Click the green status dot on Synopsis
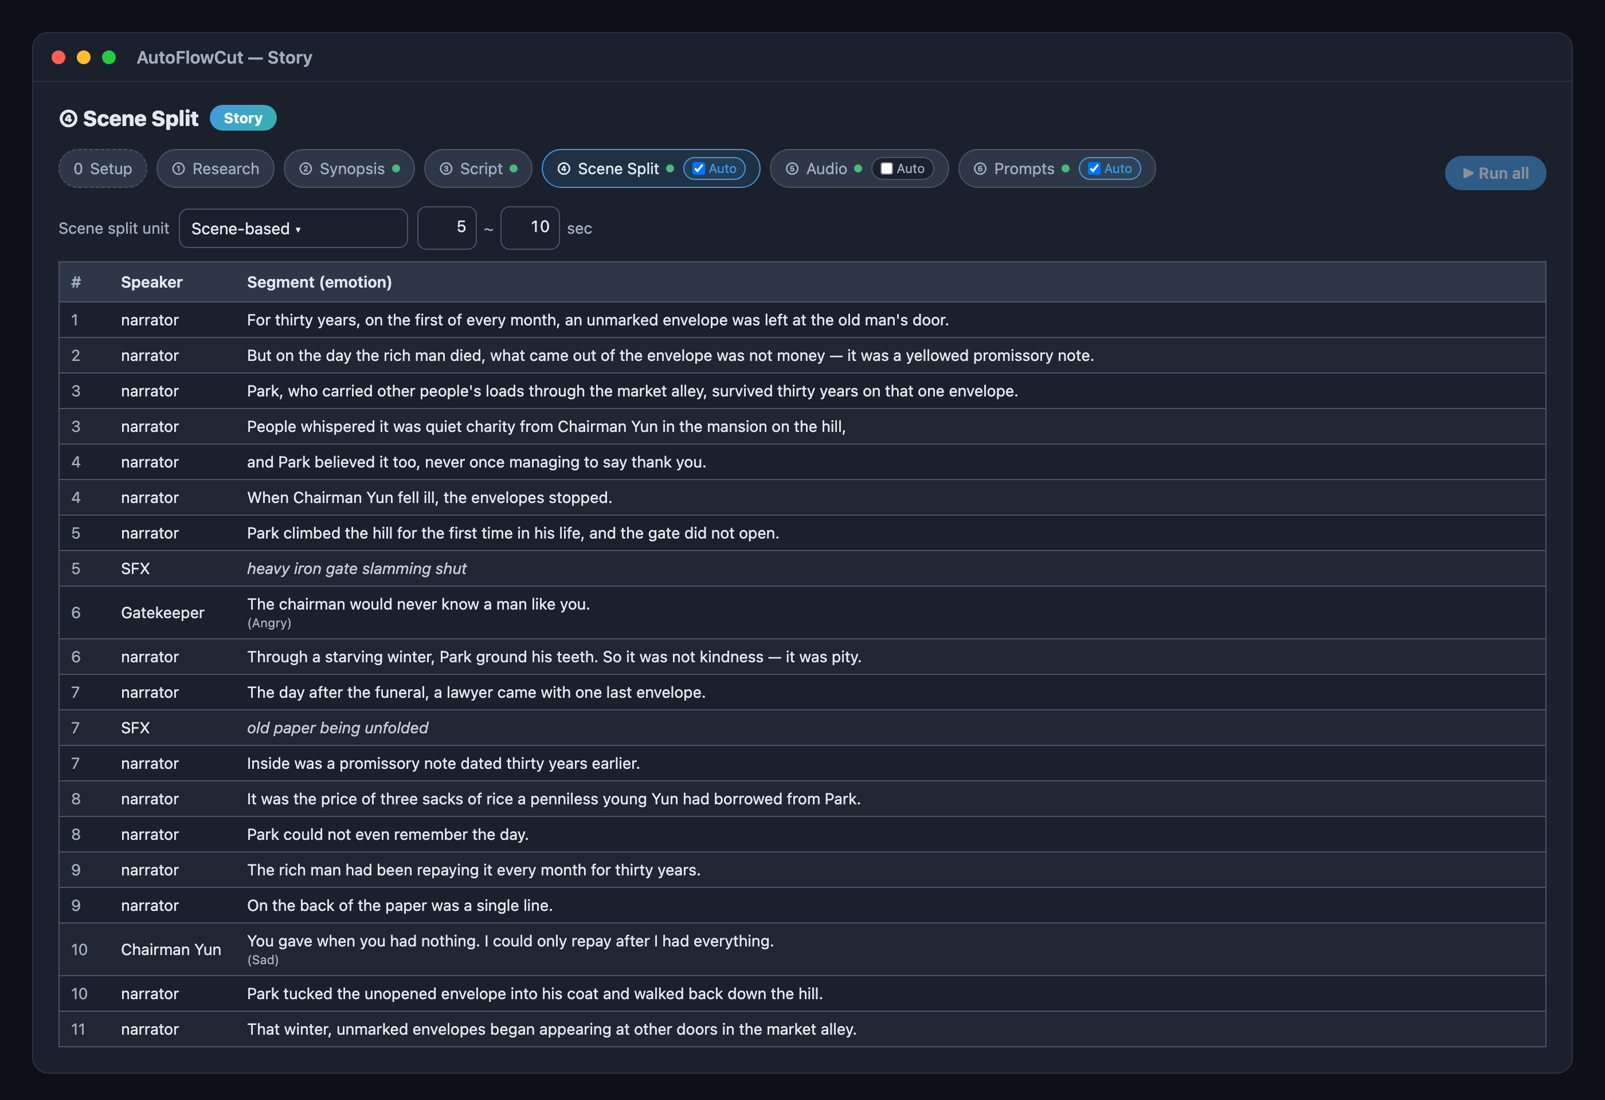Image resolution: width=1605 pixels, height=1100 pixels. (x=396, y=168)
